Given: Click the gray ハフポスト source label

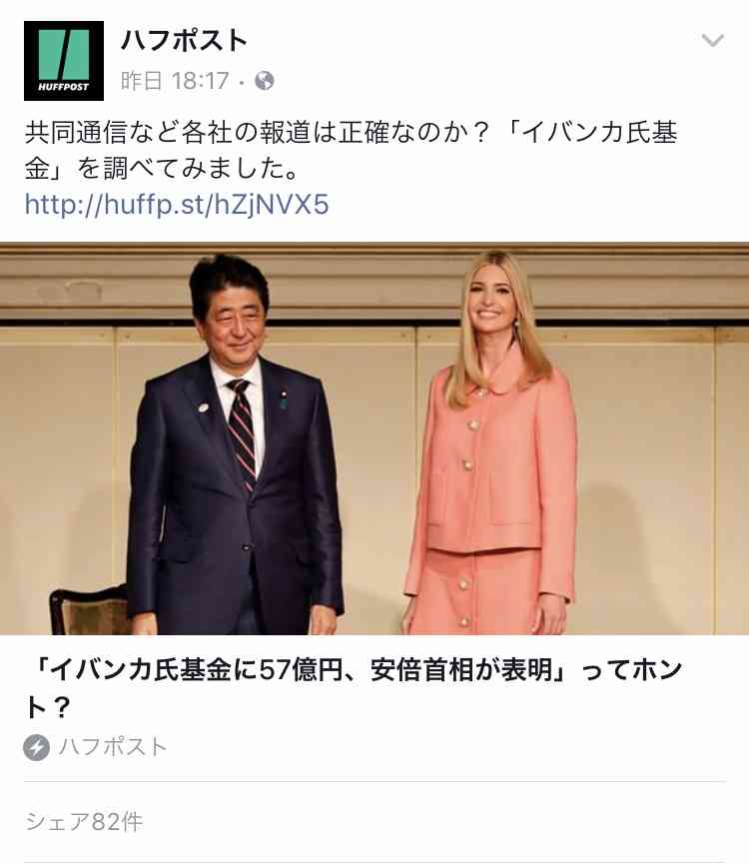Looking at the screenshot, I should point(113,747).
